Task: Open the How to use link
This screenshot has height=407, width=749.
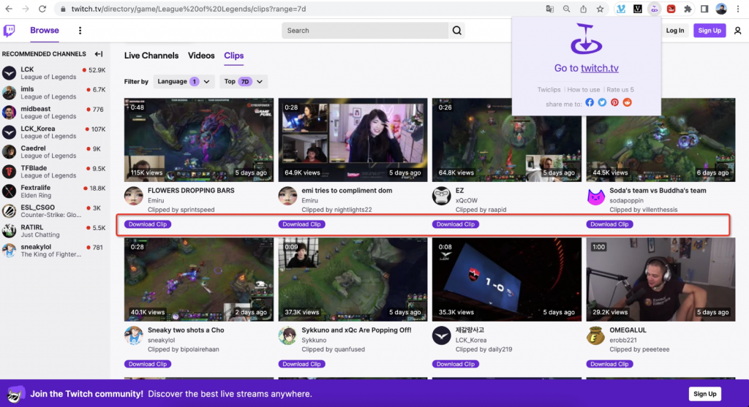Action: pos(583,90)
